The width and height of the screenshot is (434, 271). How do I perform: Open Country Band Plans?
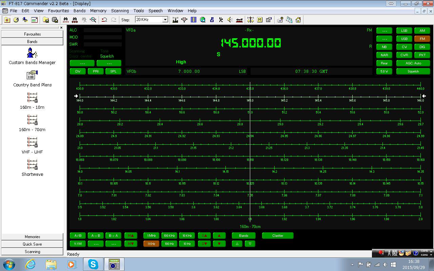(32, 79)
